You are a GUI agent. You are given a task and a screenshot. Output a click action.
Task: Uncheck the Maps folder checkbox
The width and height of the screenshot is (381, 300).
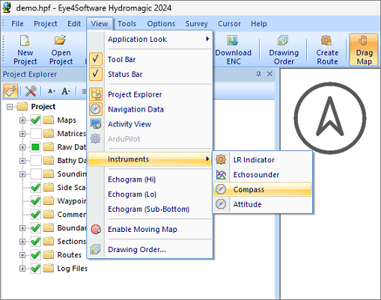point(36,120)
